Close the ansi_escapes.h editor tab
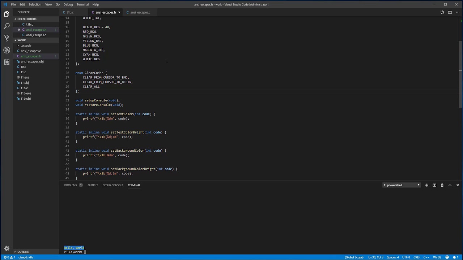 119,12
